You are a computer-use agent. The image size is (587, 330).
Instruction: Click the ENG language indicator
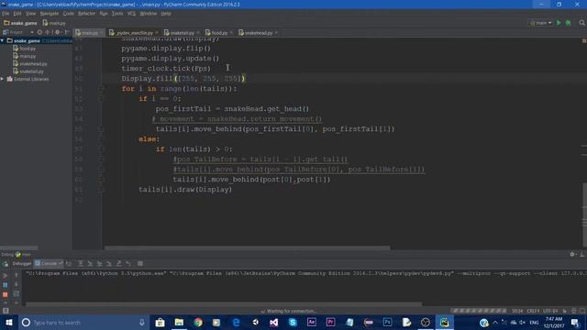coord(534,322)
